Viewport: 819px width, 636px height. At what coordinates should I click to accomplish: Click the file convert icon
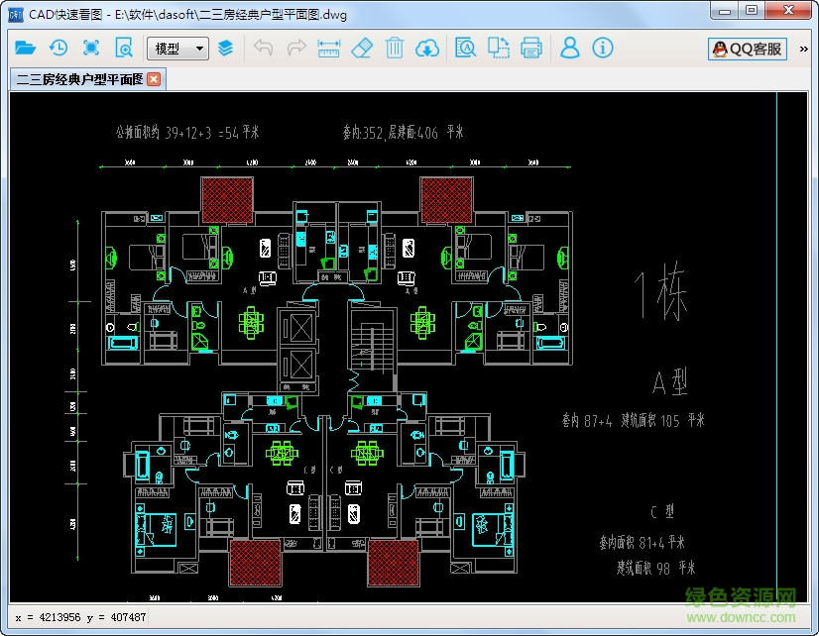[498, 48]
